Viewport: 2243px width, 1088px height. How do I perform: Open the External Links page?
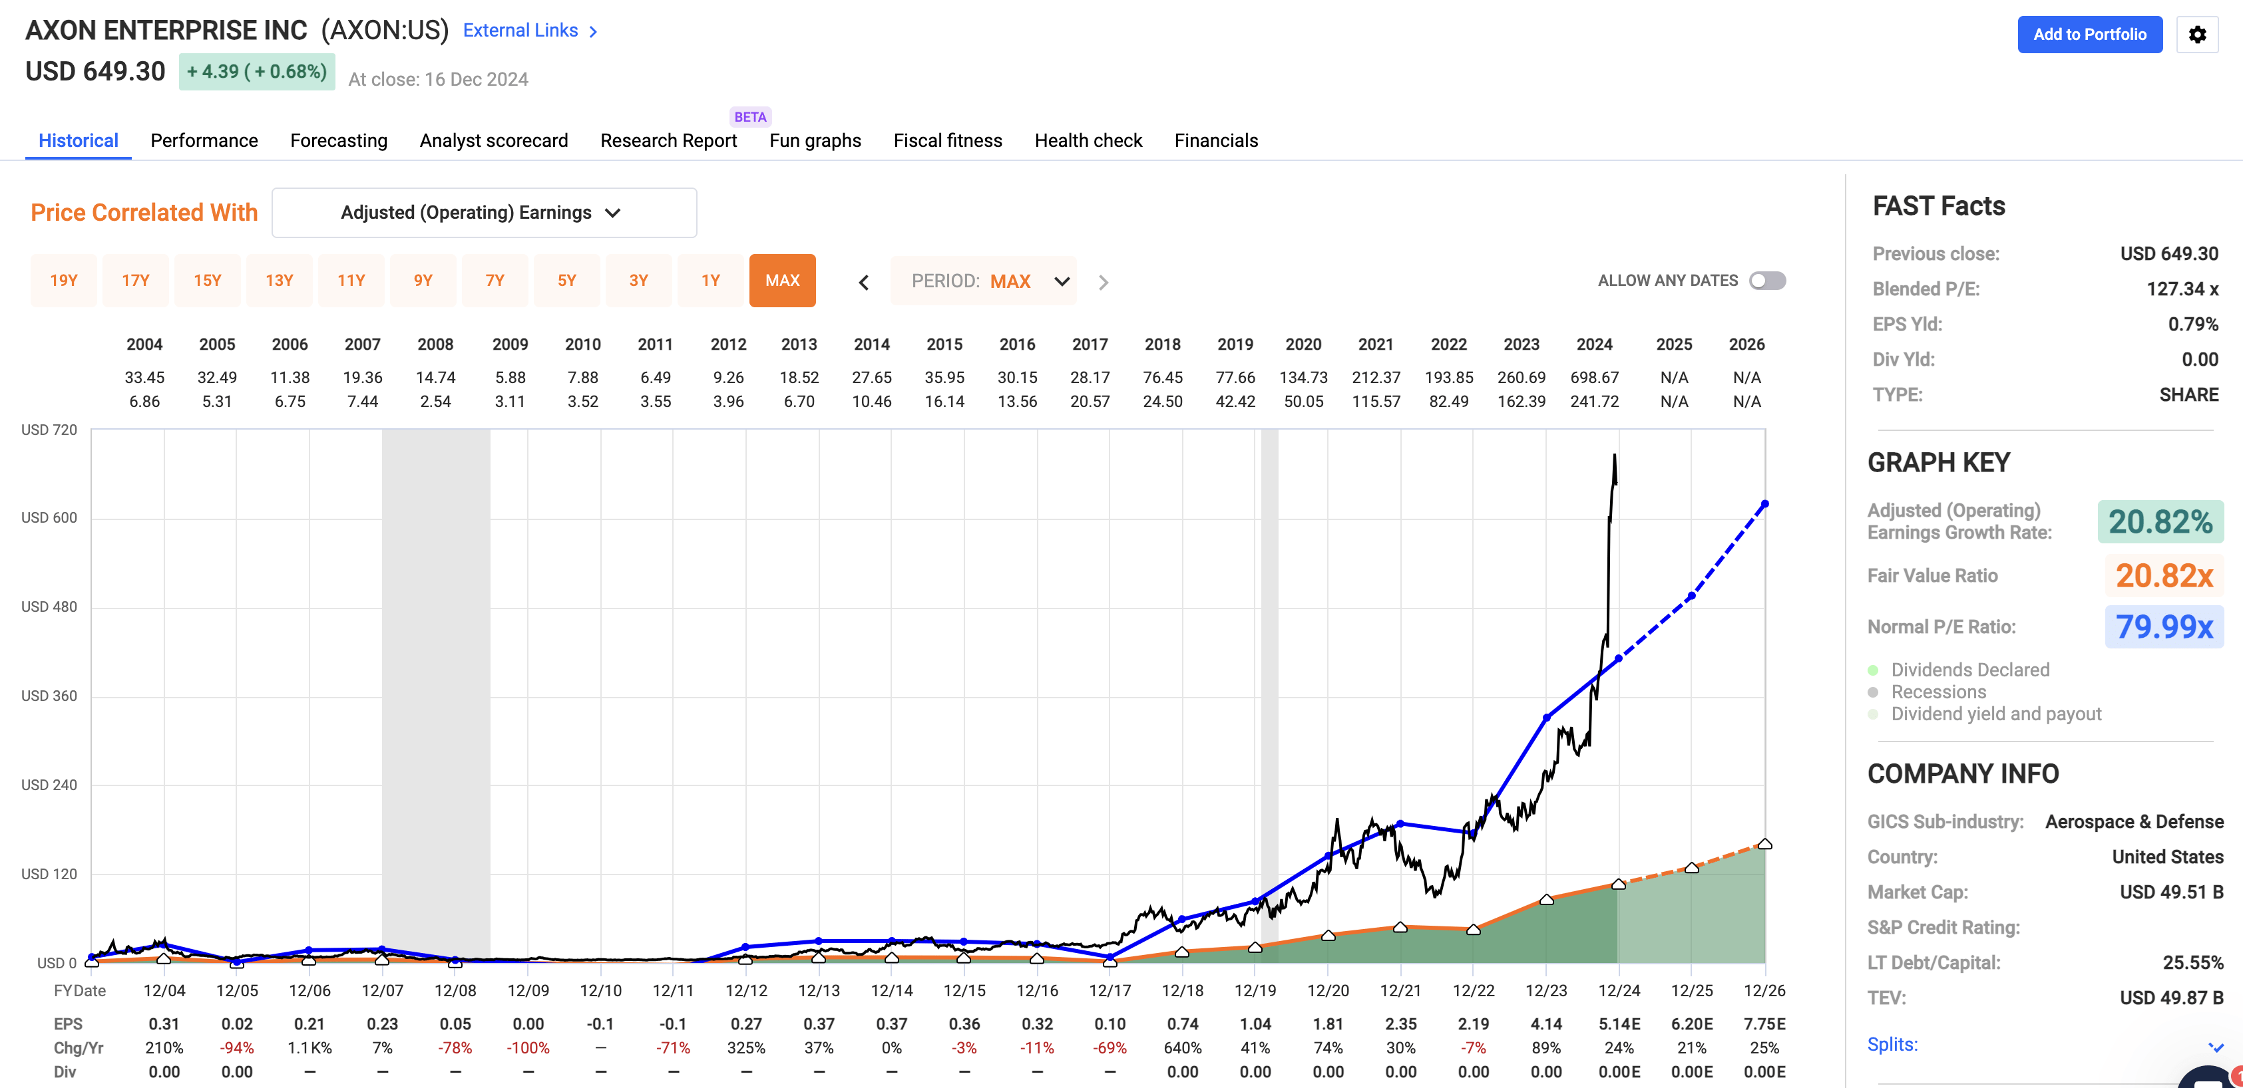(520, 31)
